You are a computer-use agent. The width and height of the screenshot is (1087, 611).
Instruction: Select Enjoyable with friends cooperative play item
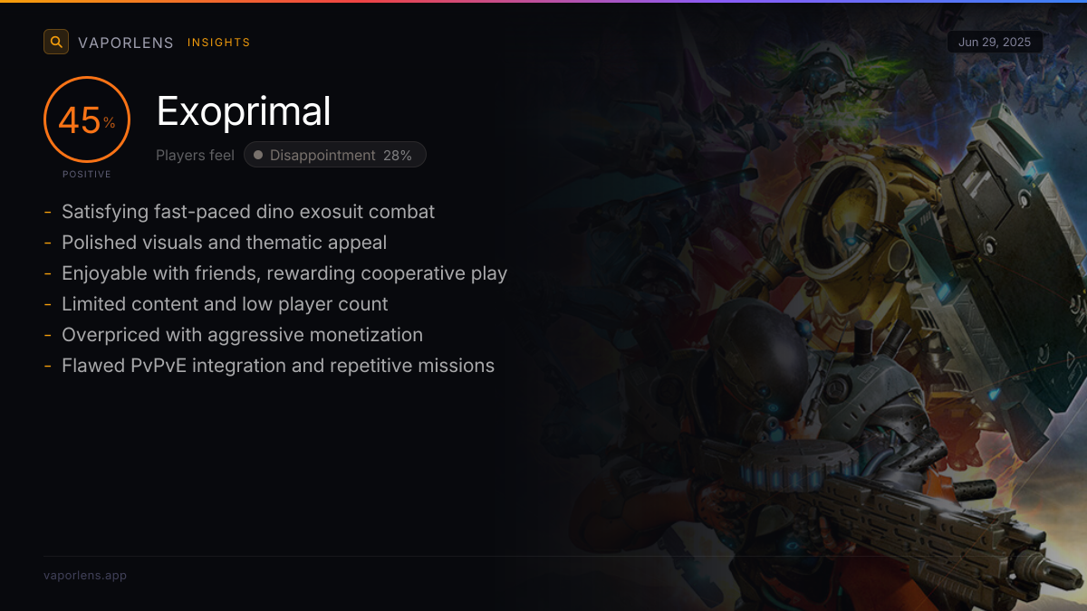pyautogui.click(x=284, y=273)
